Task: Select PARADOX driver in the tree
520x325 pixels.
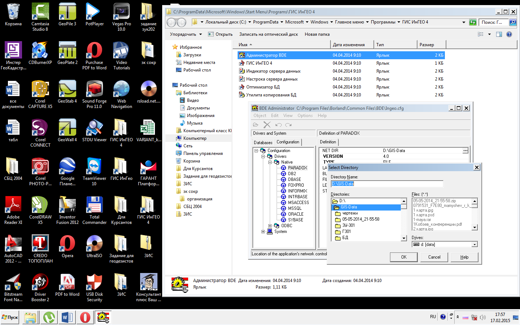Action: pos(298,168)
